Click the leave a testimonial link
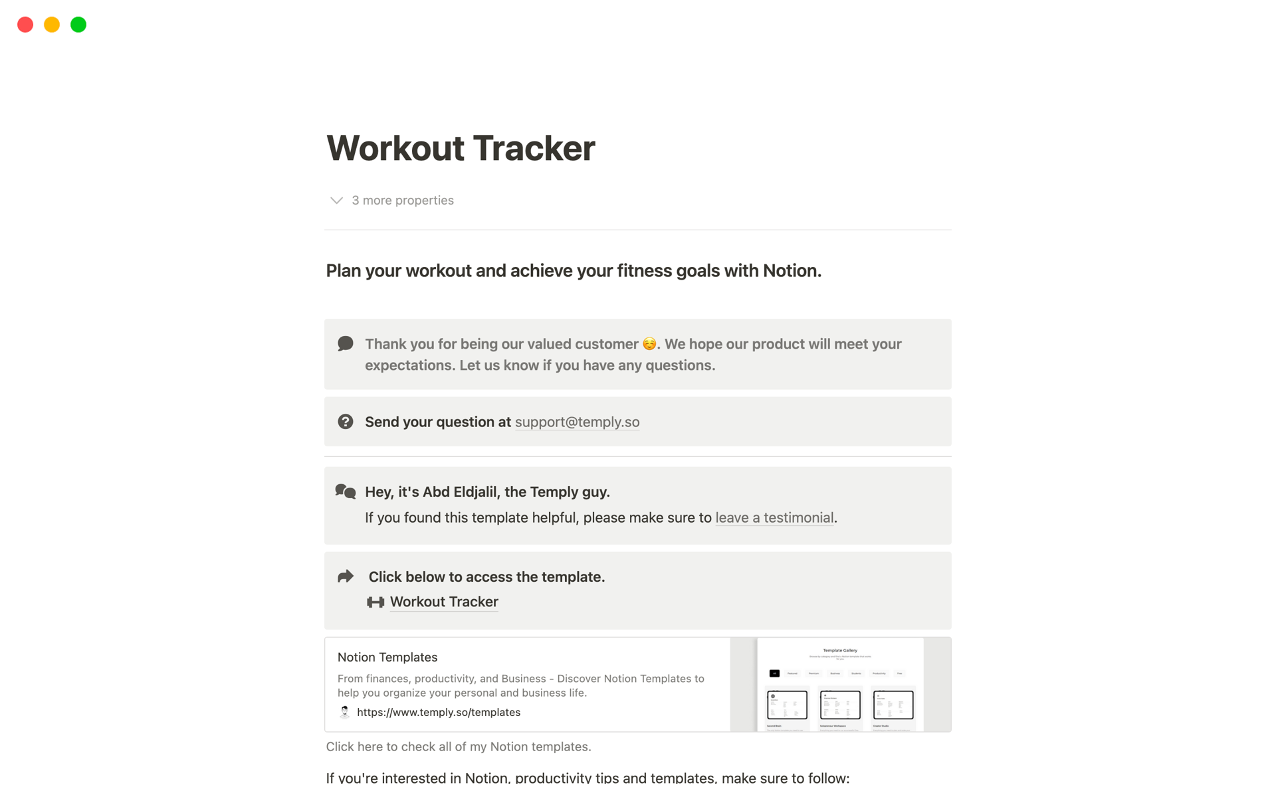Viewport: 1276px width, 797px height. tap(774, 517)
